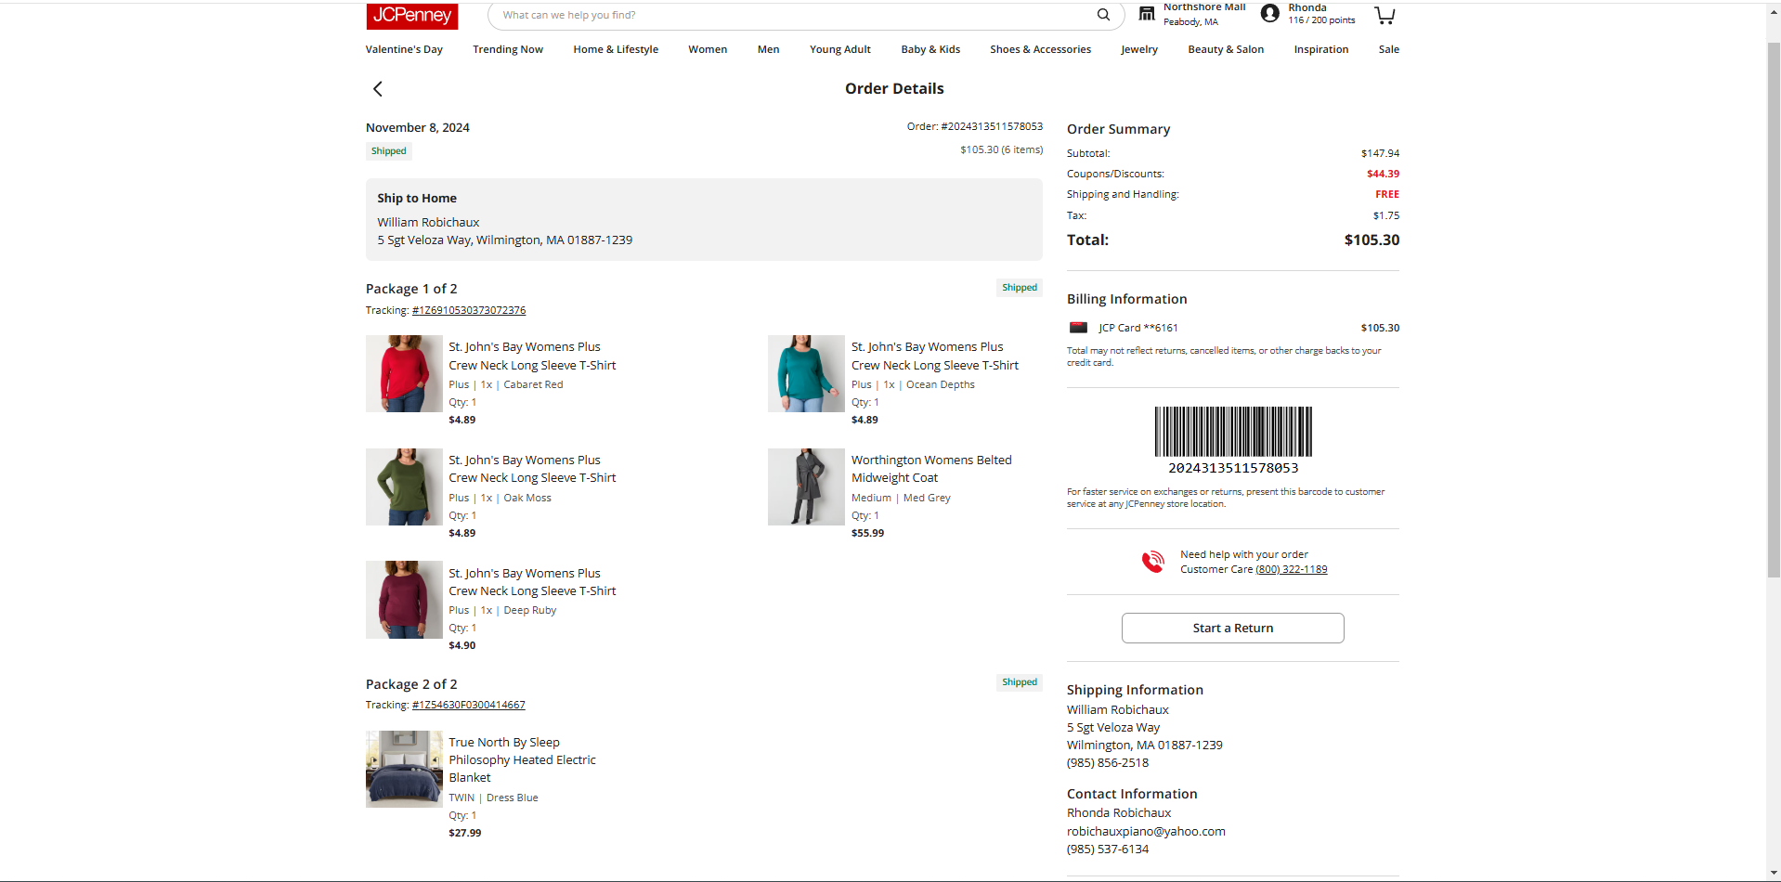Click the Northshore Mall store icon
This screenshot has width=1781, height=882.
pos(1147,13)
